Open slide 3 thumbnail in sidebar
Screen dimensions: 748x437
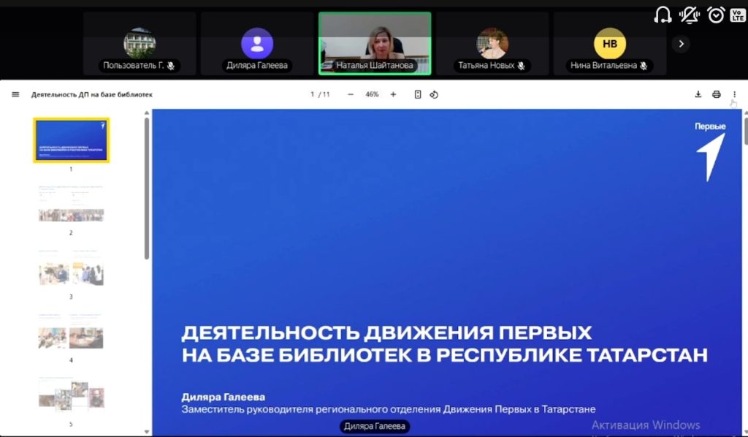point(71,269)
